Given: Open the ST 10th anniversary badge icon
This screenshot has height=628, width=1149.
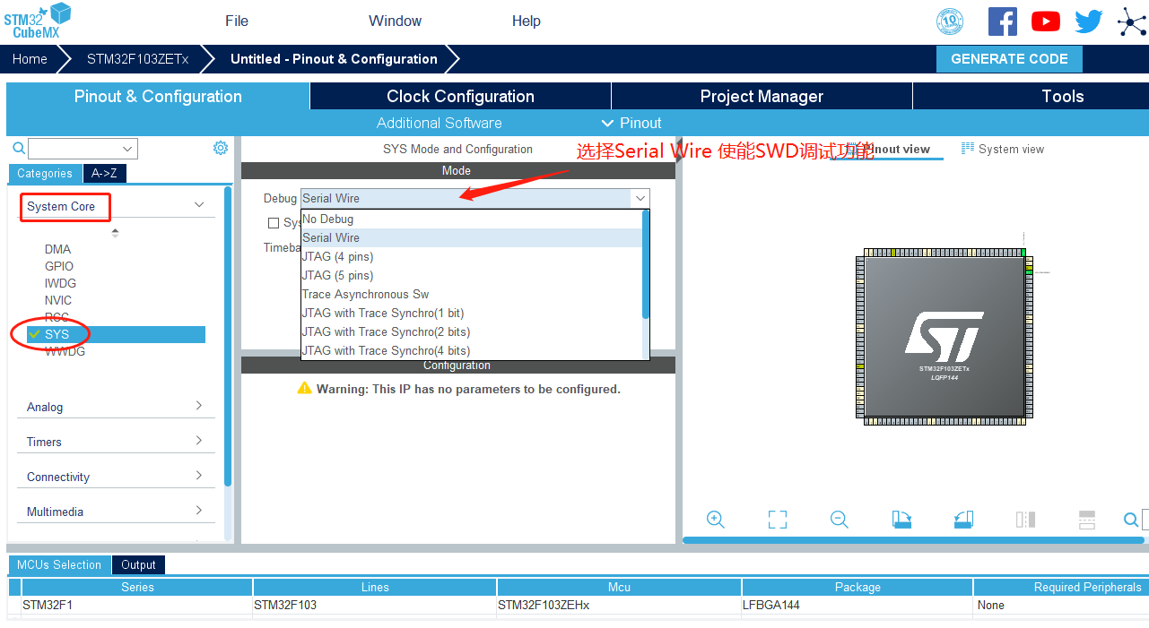Looking at the screenshot, I should pos(950,22).
